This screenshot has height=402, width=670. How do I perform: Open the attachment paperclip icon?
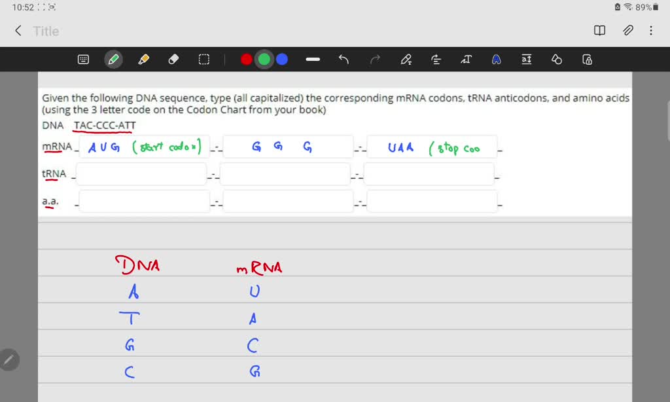click(x=627, y=31)
